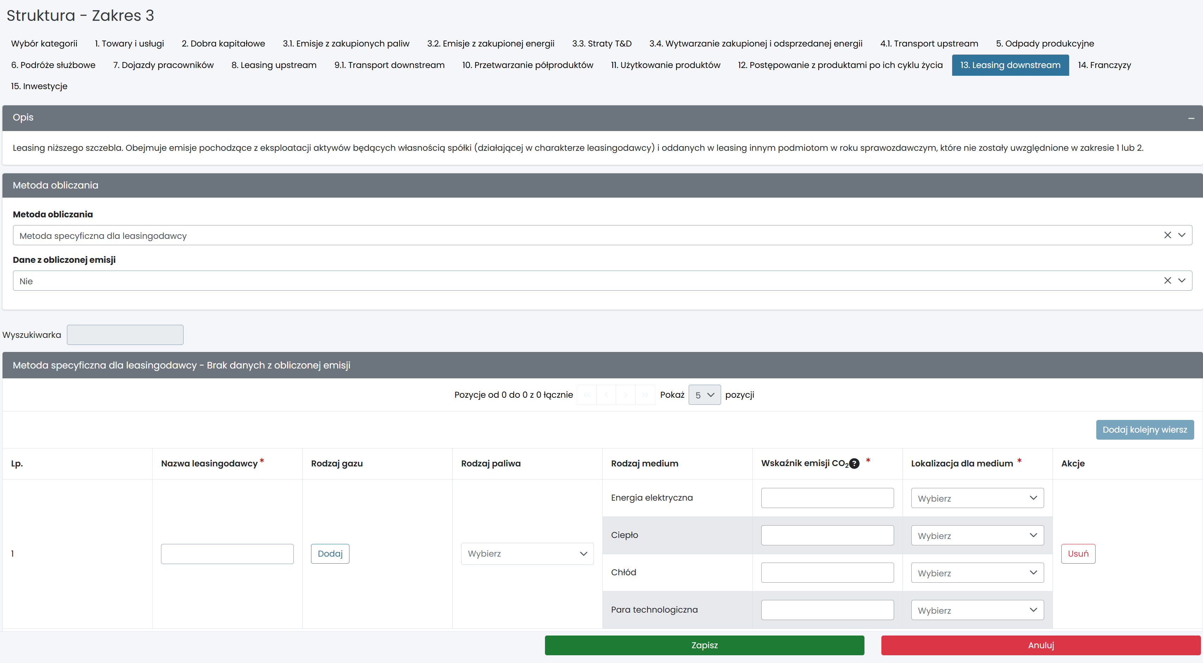Open Dane z obliczonej emisji dropdown chevron
Screen dimensions: 1203x663
[x=1182, y=281]
